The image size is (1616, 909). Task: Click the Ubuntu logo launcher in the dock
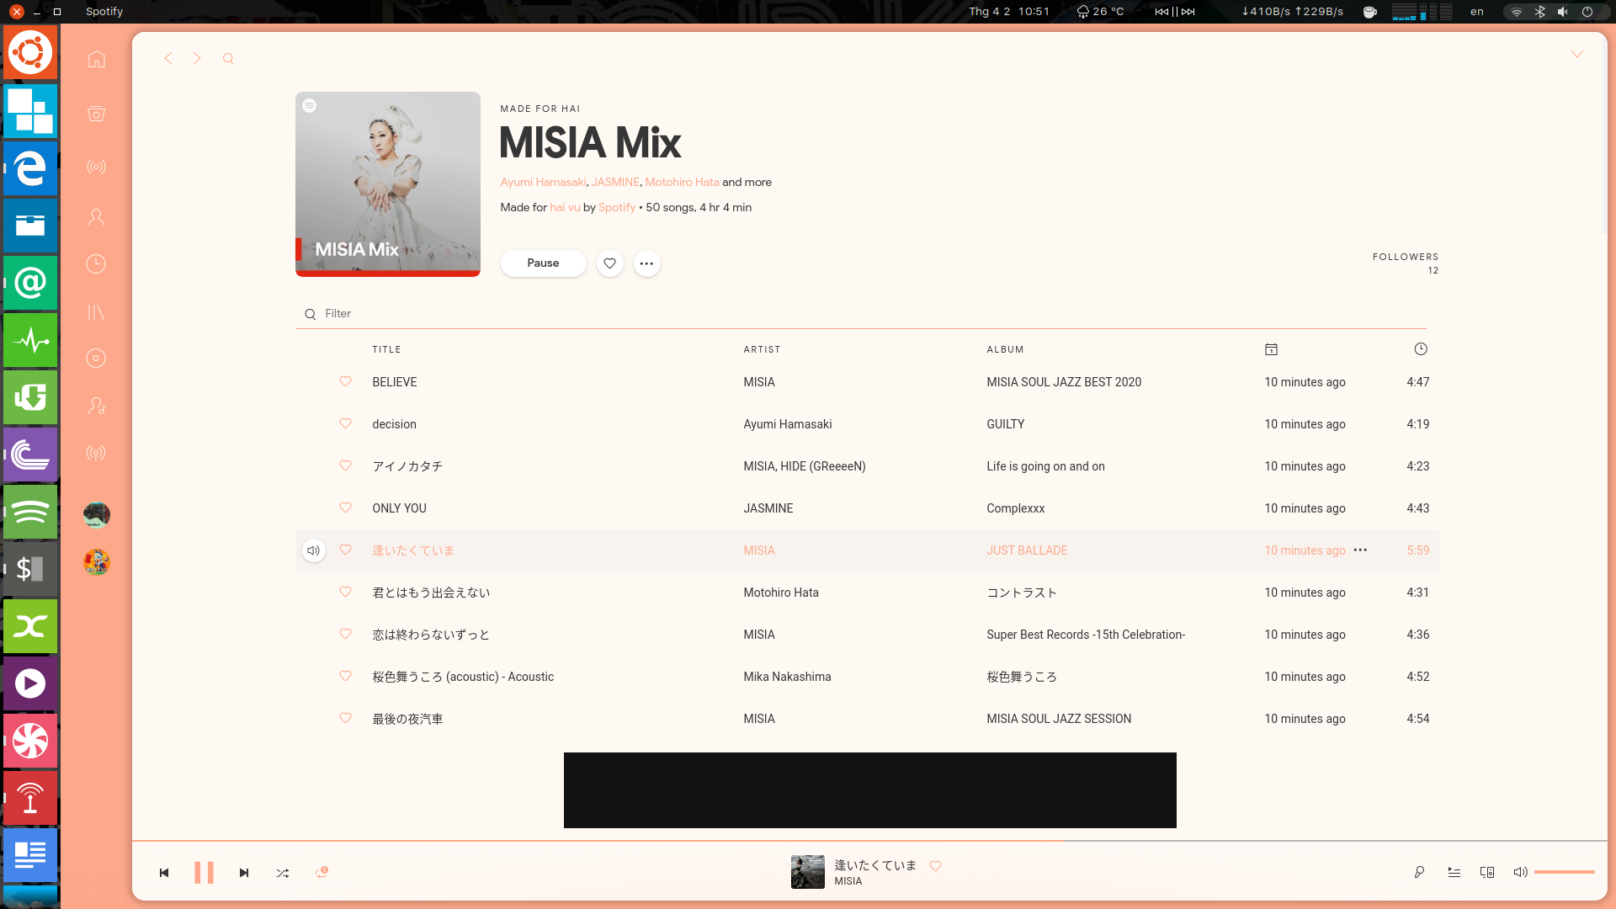pos(30,52)
